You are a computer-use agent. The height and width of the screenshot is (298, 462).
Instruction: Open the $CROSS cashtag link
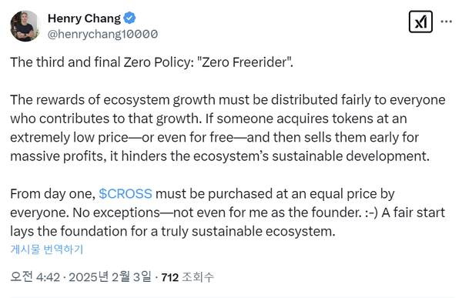click(x=126, y=194)
